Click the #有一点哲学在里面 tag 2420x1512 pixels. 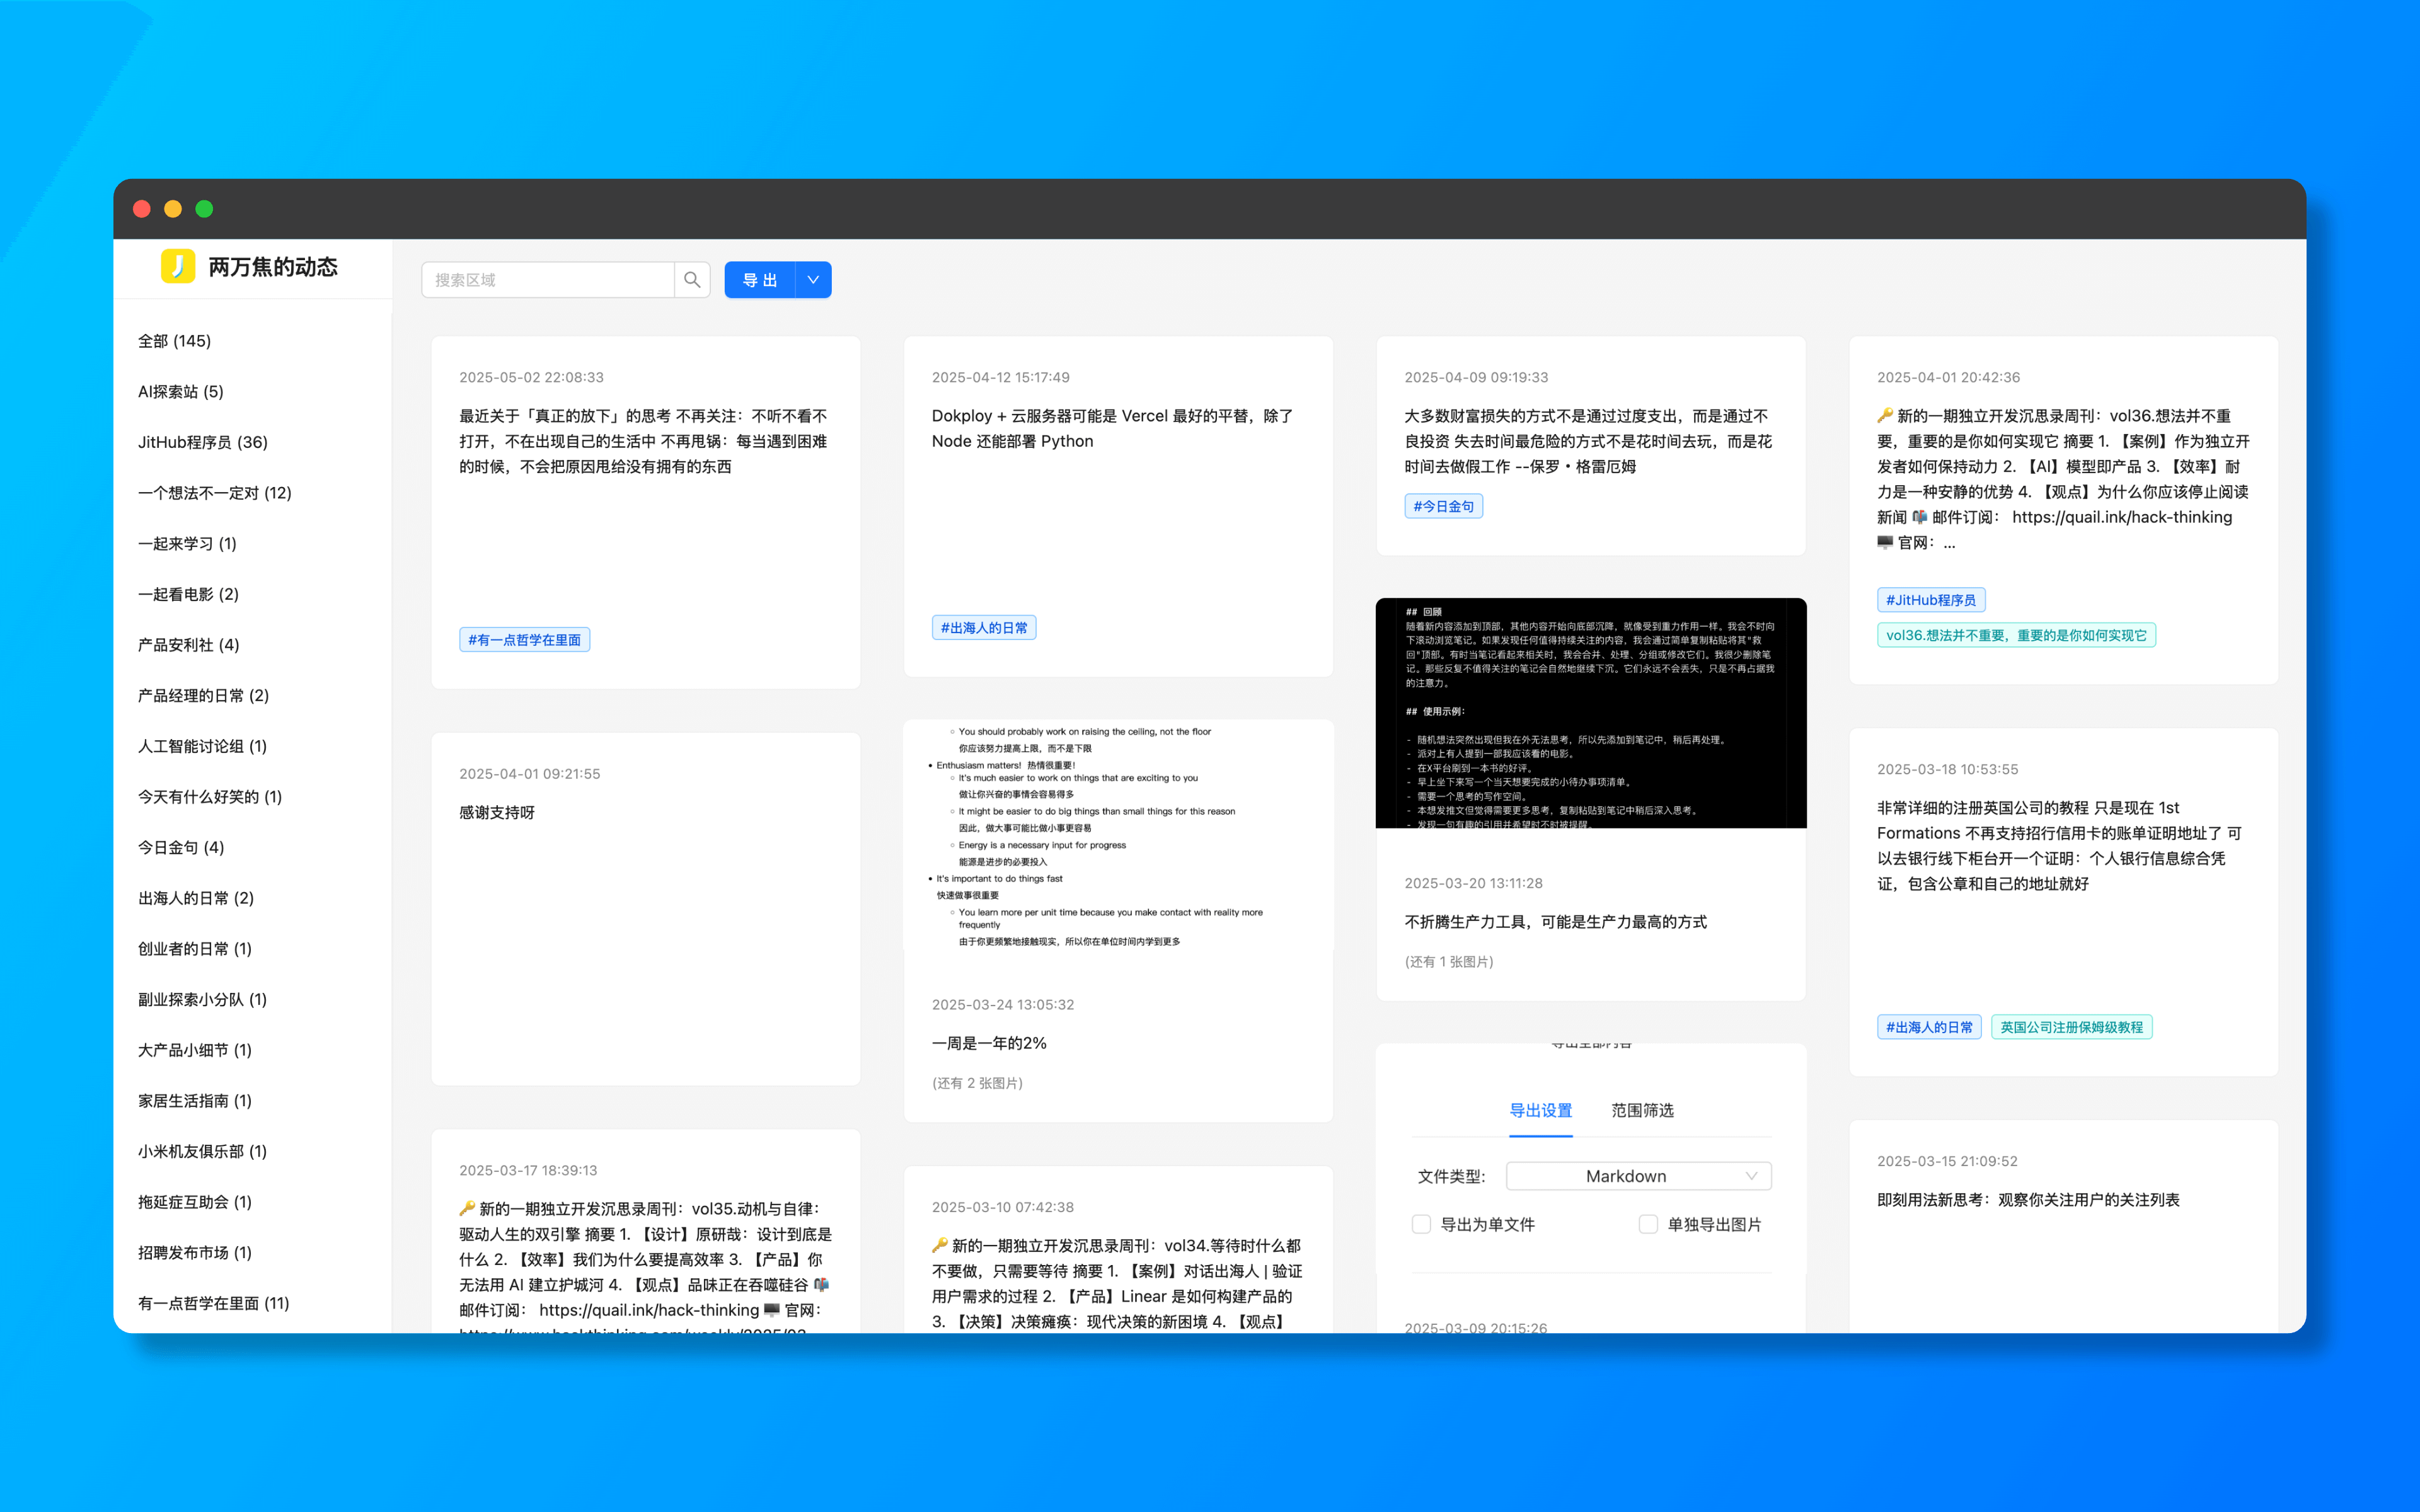(x=524, y=640)
